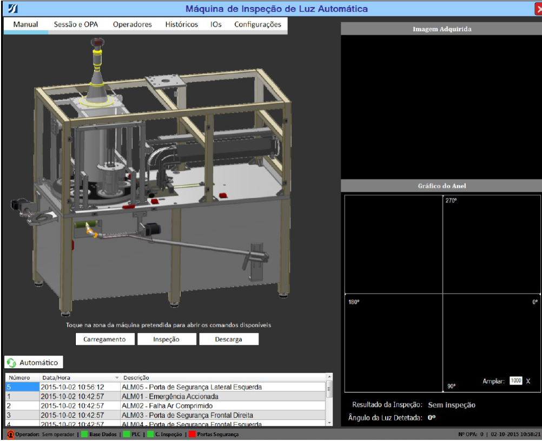The image size is (542, 441).
Task: Click the Ampliar zoom value field
Action: 515,381
